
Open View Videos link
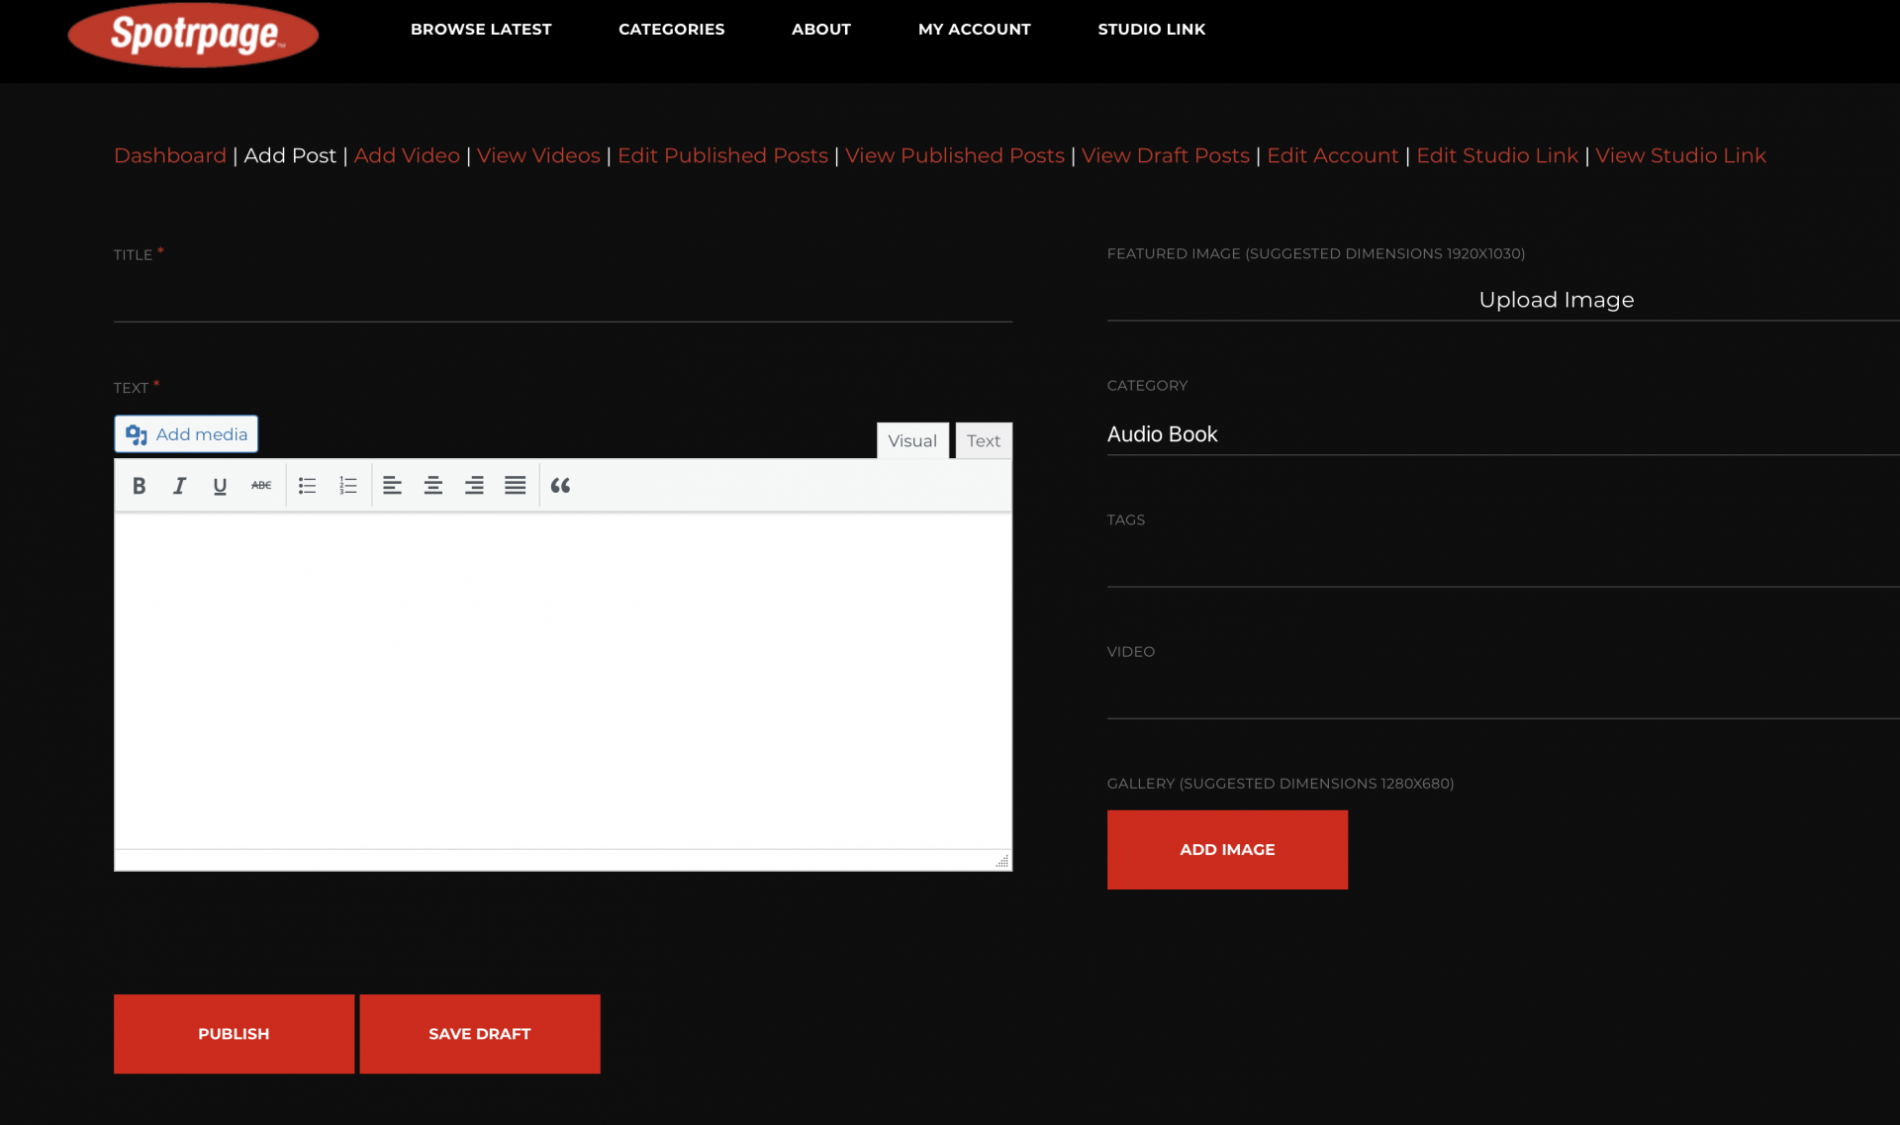click(538, 155)
